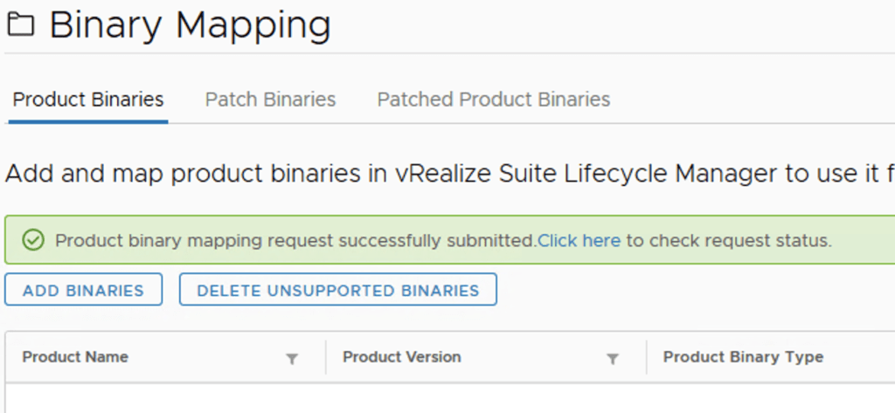Sort by the Product Version column header
The width and height of the screenshot is (895, 413).
(x=401, y=357)
